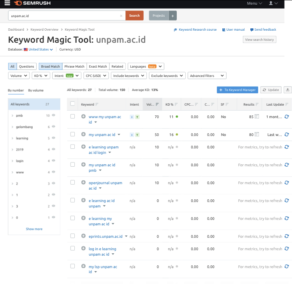Viewport: 292px width, 284px height.
Task: Open the Keyword Research course link
Action: click(x=195, y=30)
